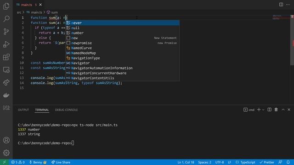The height and width of the screenshot is (165, 294).
Task: Close the main.ts editor tab
Action: point(40,5)
